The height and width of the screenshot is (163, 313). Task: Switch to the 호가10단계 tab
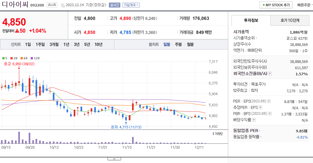(x=290, y=20)
